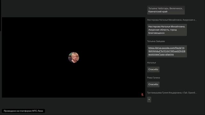This screenshot has height=115, width=205.
Task: Open the Google Drive sharing link
Action: (167, 51)
